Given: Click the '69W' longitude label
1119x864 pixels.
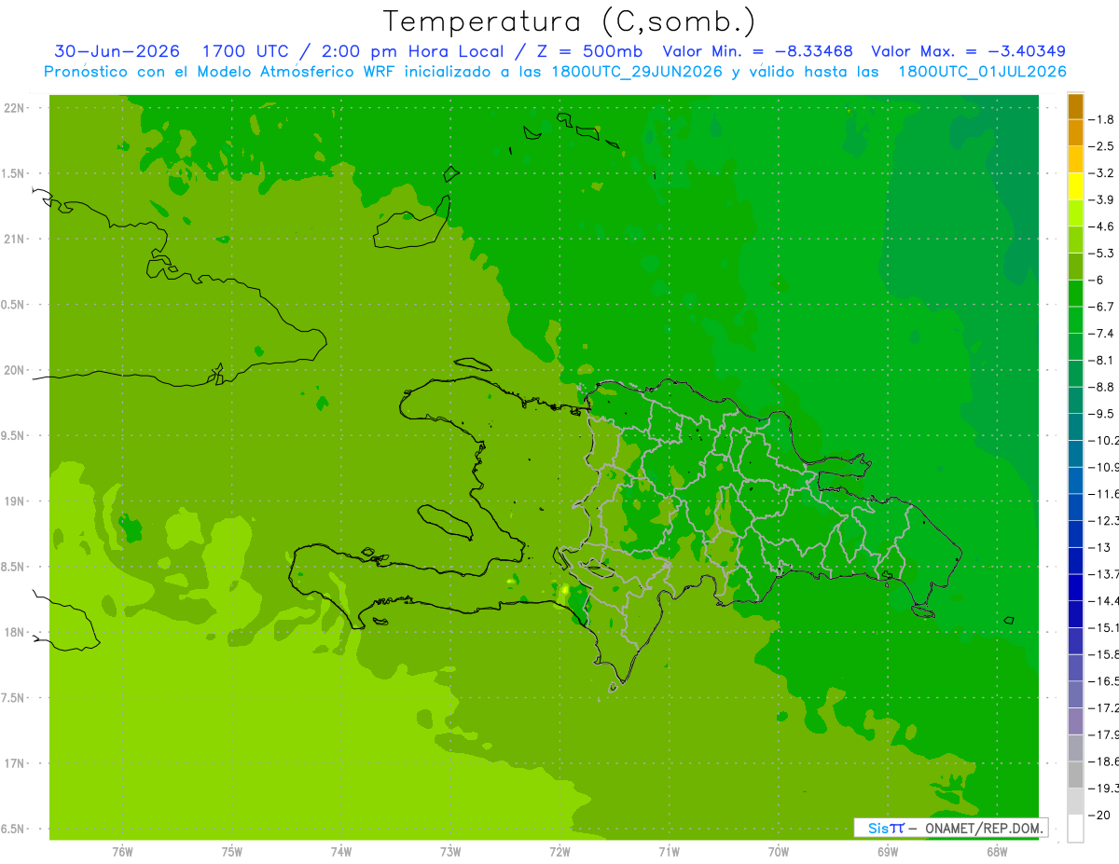Looking at the screenshot, I should [x=888, y=851].
